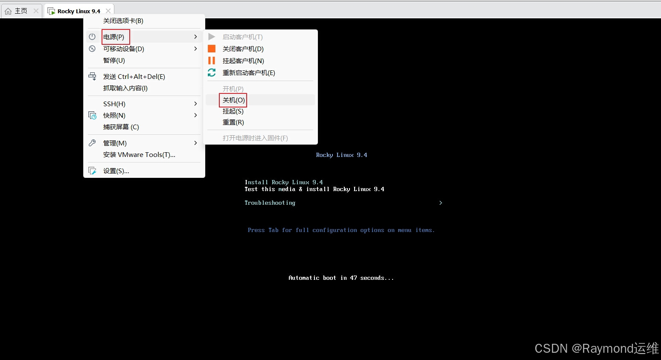This screenshot has width=661, height=360.
Task: Click the power icon beside 电源(P)
Action: point(92,37)
